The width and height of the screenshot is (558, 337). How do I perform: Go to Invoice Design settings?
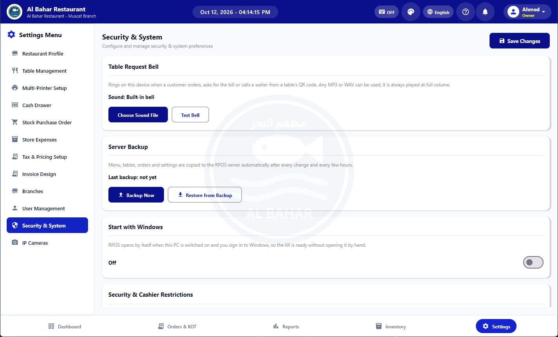(47, 174)
